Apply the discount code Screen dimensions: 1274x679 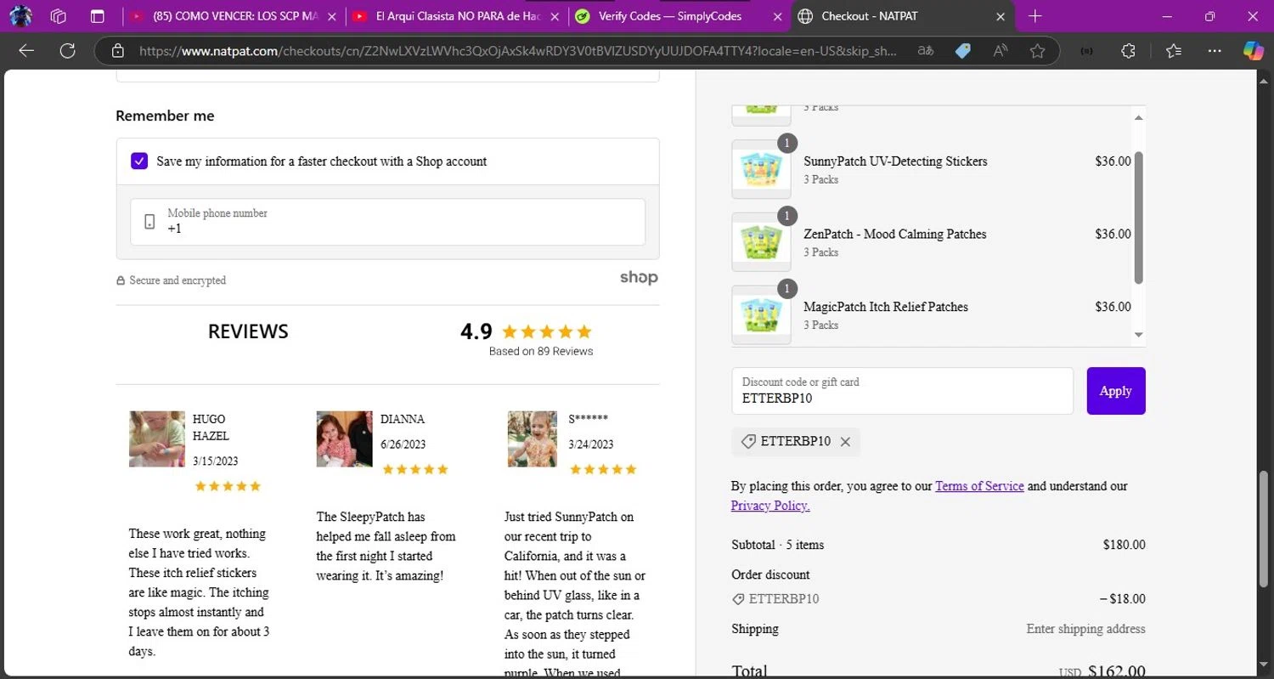1116,391
